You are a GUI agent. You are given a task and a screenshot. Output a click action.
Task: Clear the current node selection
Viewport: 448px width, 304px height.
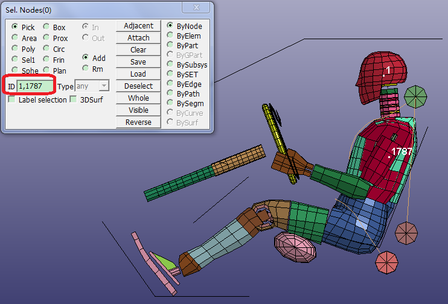[x=138, y=50]
